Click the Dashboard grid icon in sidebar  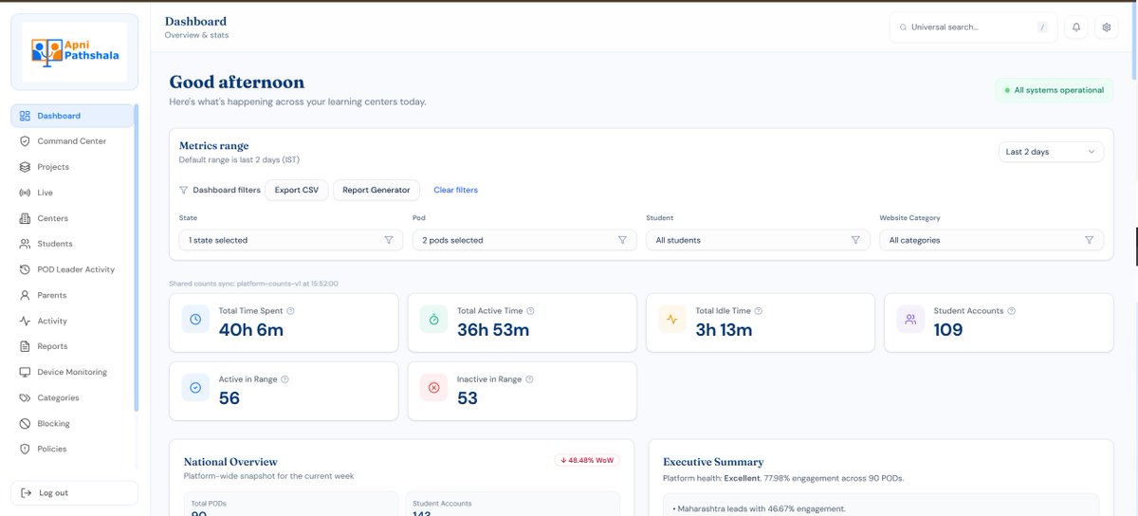[25, 116]
